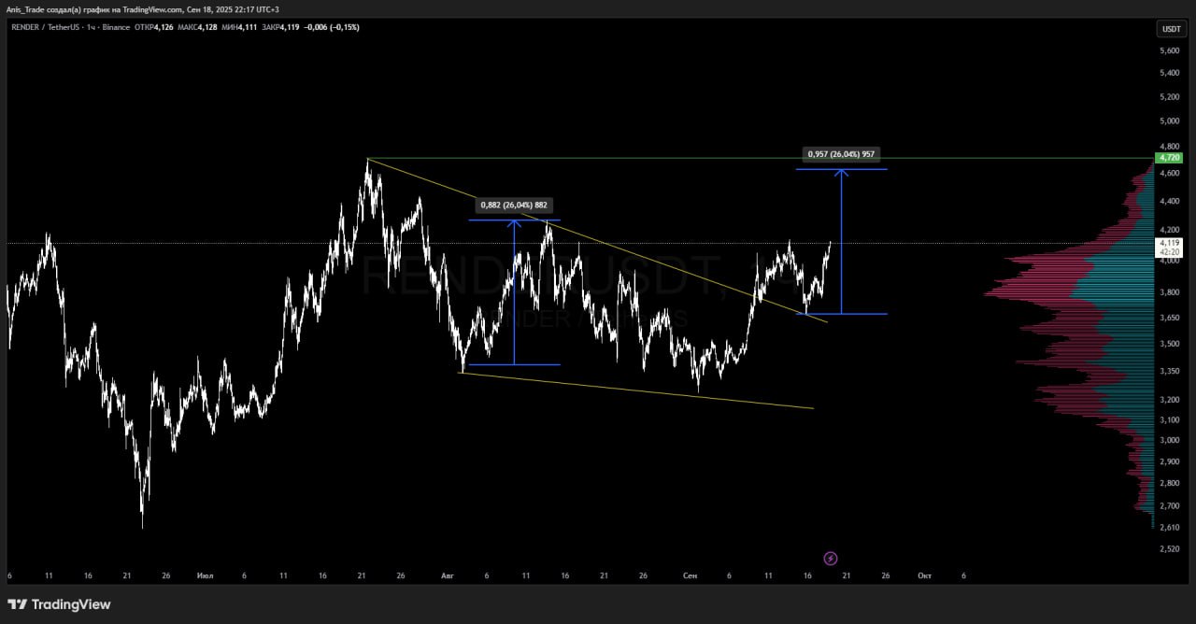
Task: Click the TradingView logo
Action: 59,604
